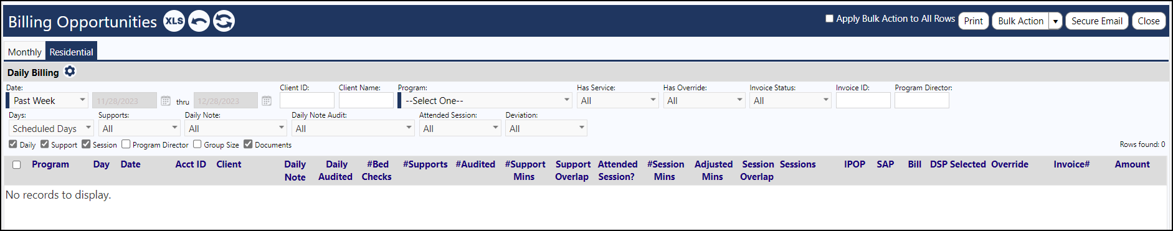This screenshot has width=1173, height=231.
Task: Uncheck the Daily checkbox
Action: [13, 144]
